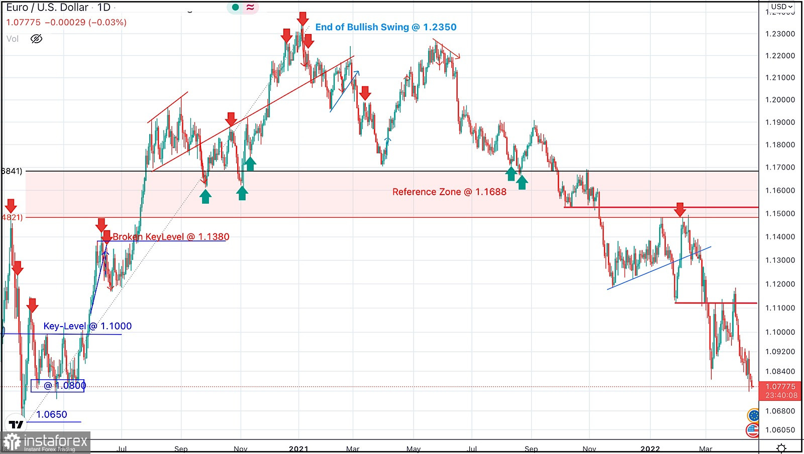
Task: Click the 1.09200 price scale value
Action: pyautogui.click(x=780, y=352)
